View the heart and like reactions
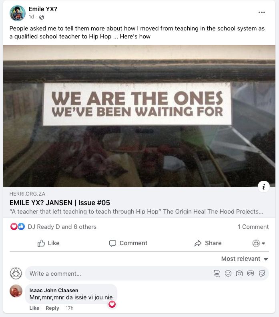 coord(17,226)
